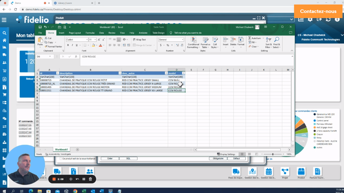This screenshot has width=344, height=193.
Task: Switch to the Formulas ribbon tab
Action: click(x=90, y=33)
